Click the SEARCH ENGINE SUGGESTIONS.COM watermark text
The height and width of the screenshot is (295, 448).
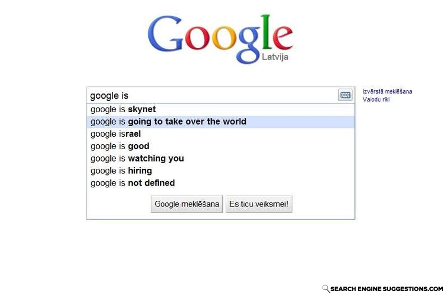[386, 289]
